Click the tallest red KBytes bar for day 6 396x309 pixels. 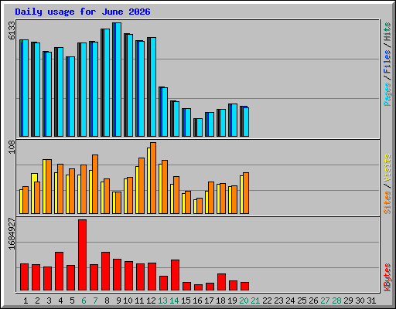tap(83, 255)
